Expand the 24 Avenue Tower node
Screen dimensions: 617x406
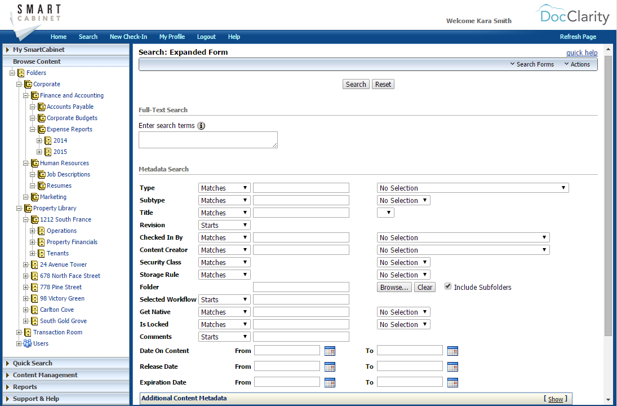25,264
